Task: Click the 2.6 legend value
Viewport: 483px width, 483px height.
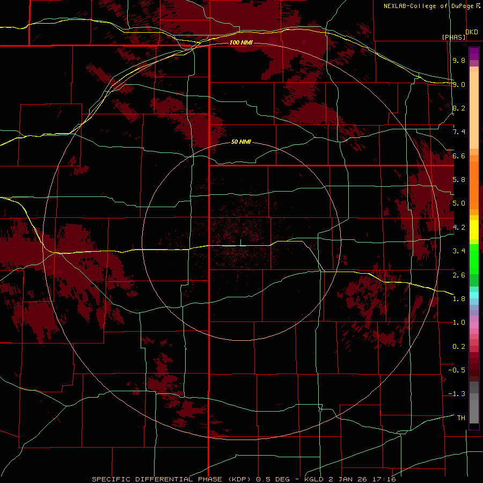Action: (x=459, y=275)
